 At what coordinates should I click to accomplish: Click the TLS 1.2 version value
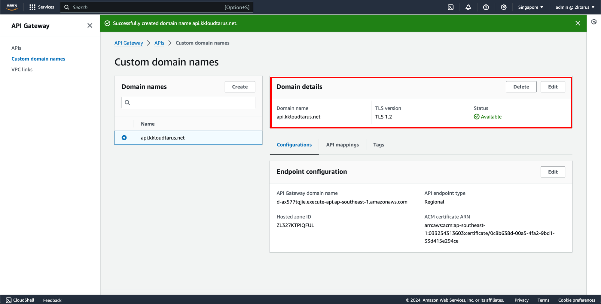[383, 117]
